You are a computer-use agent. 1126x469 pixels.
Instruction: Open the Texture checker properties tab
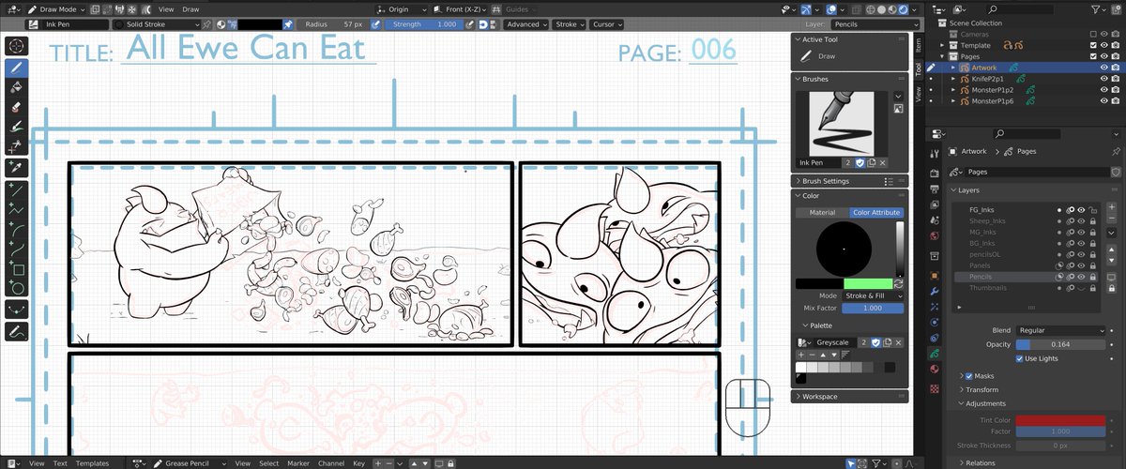coord(933,387)
